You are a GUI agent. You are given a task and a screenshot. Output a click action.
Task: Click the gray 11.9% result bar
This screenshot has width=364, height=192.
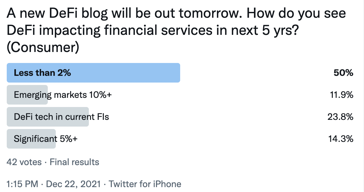pyautogui.click(x=27, y=95)
